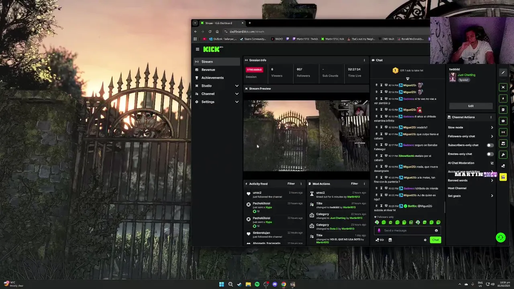Go to browser home page
Viewport: 514px width, 289px height.
pyautogui.click(x=217, y=32)
